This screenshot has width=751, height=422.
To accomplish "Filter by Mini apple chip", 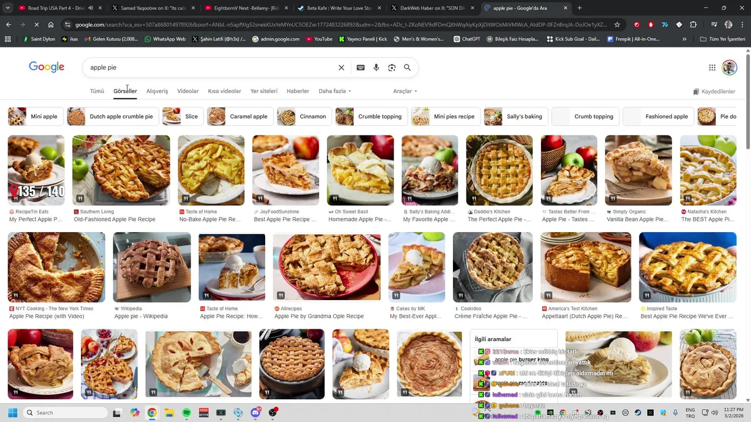I will (35, 117).
